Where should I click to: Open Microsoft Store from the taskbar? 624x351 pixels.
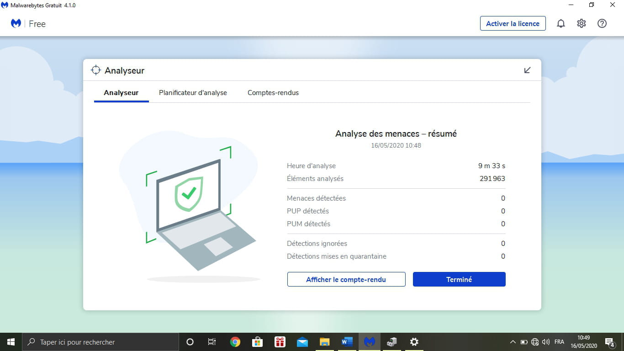coord(258,342)
